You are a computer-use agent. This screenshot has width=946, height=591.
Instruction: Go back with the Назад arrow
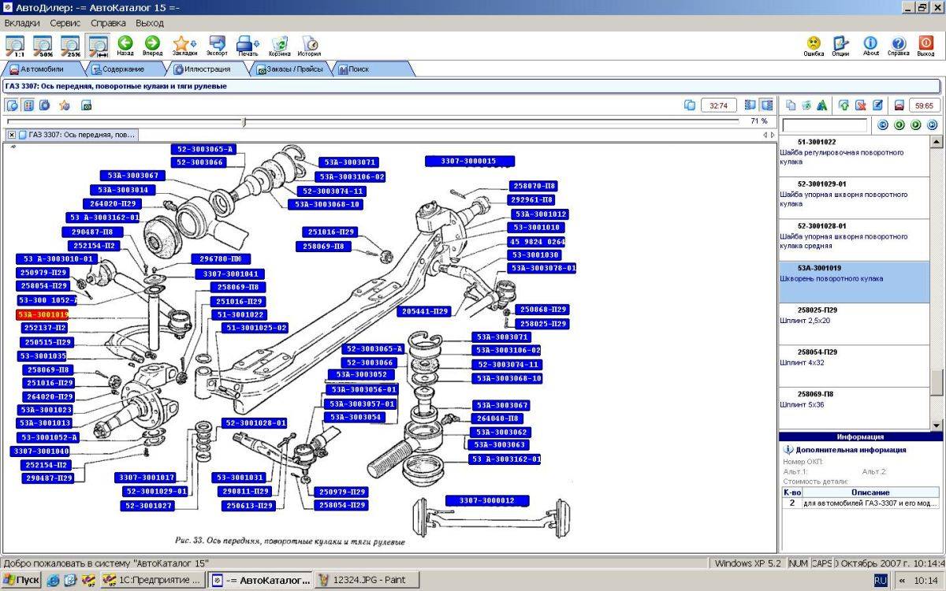[x=125, y=45]
